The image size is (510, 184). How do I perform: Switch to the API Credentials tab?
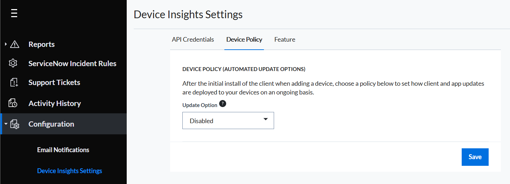coord(193,40)
